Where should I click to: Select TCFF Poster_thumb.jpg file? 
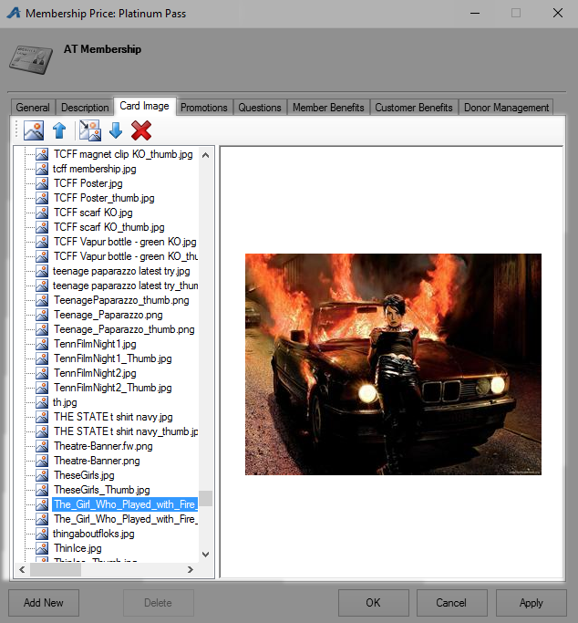click(104, 198)
